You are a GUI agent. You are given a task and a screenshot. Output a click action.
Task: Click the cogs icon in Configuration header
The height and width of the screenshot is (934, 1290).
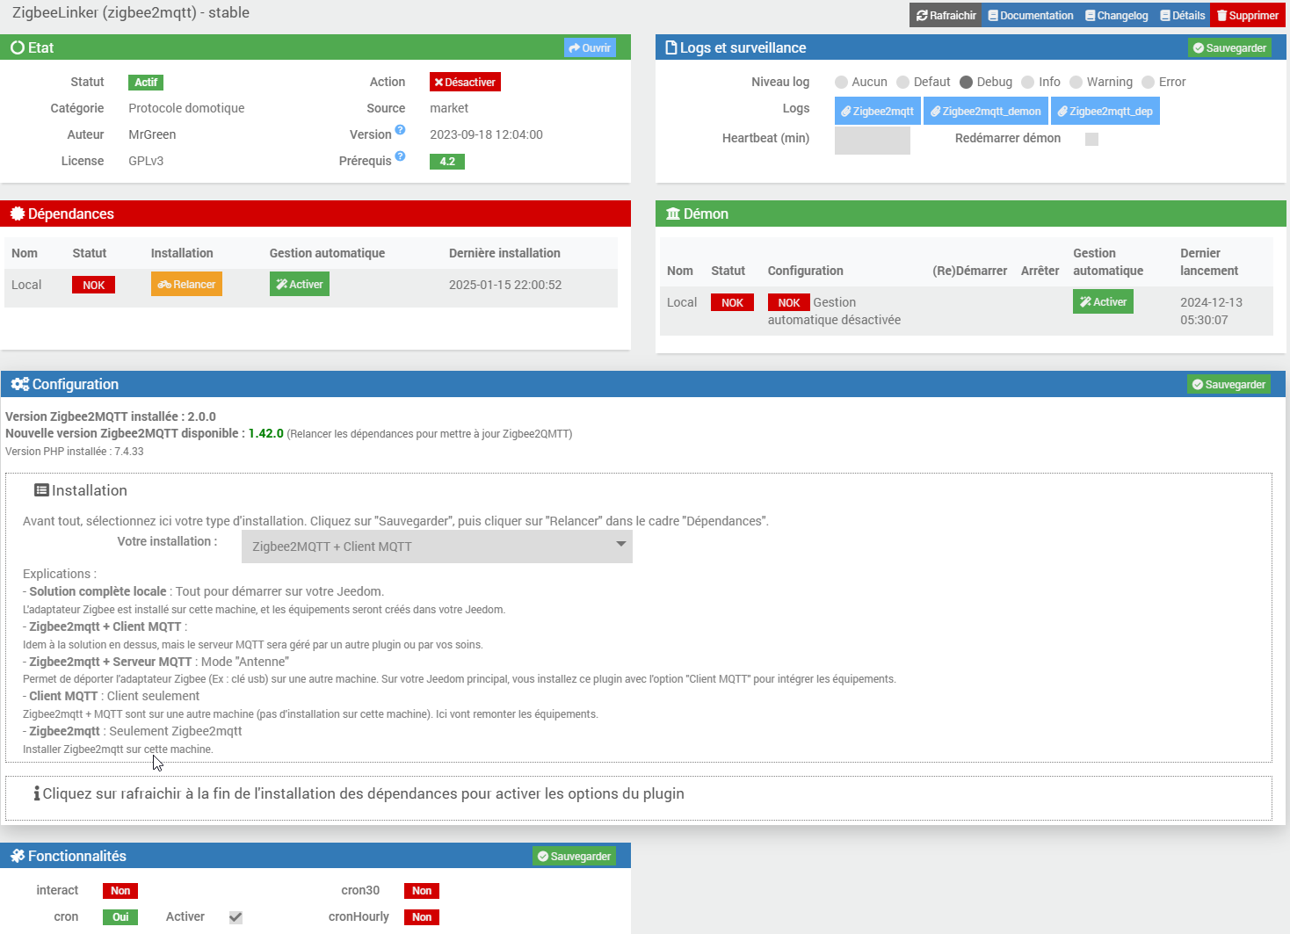(x=20, y=384)
